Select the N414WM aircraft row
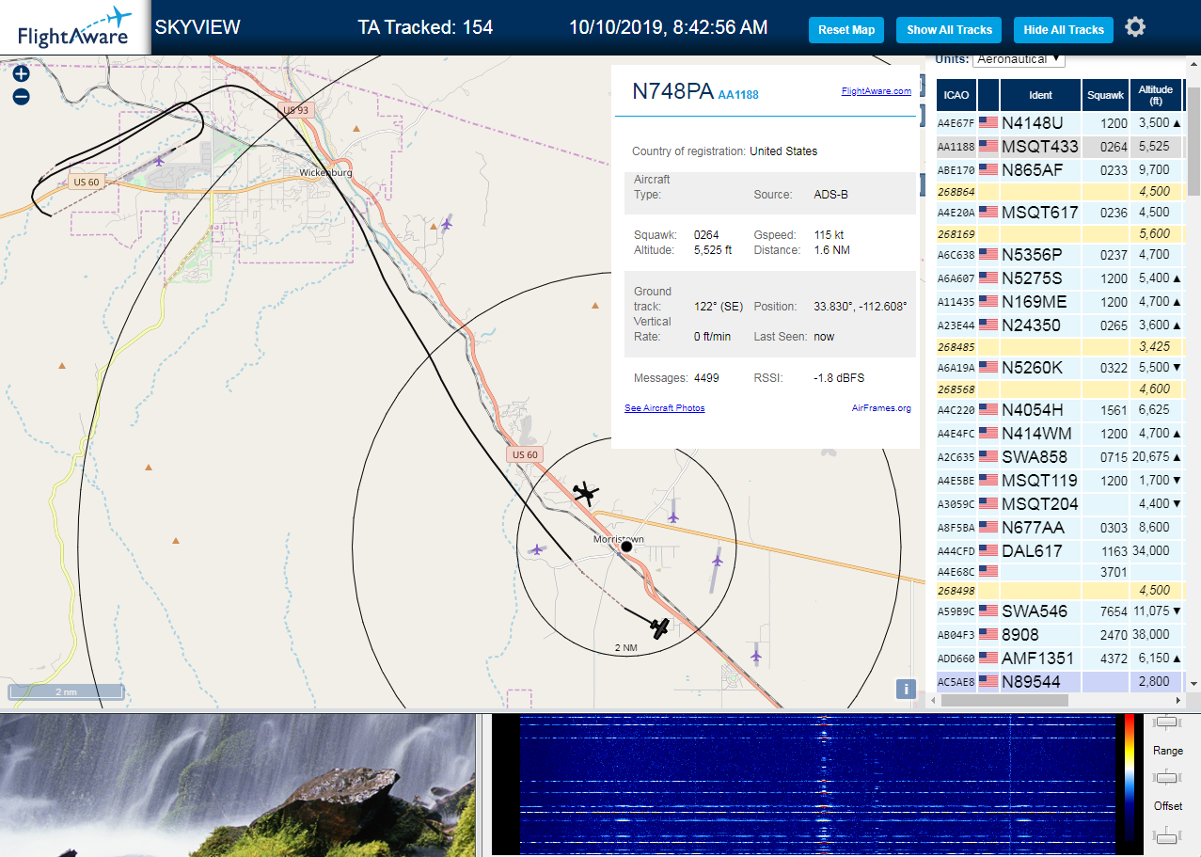This screenshot has width=1201, height=857. 1060,434
